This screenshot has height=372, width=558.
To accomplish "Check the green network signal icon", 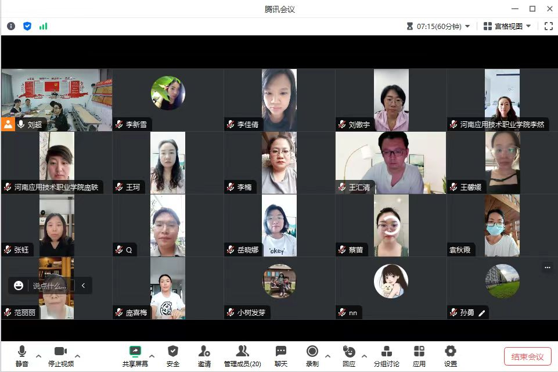I will point(44,26).
